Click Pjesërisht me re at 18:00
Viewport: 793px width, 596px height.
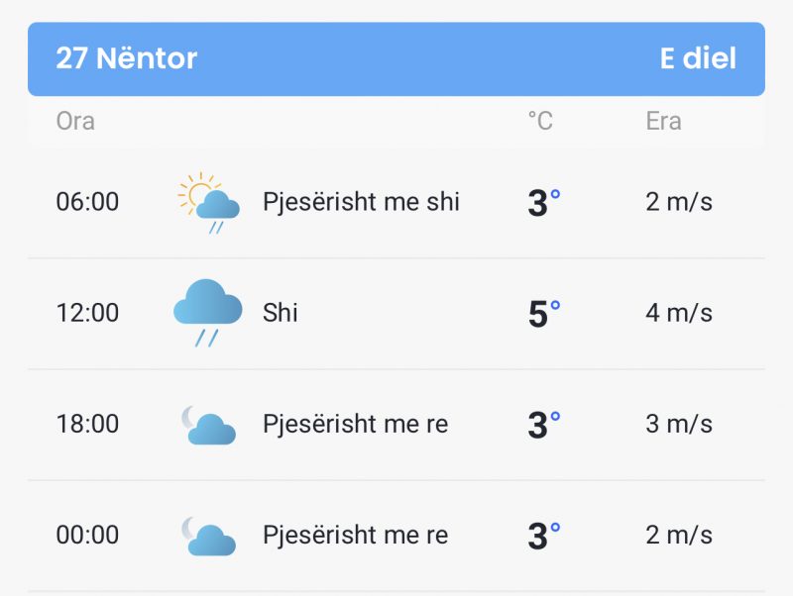[x=356, y=425]
